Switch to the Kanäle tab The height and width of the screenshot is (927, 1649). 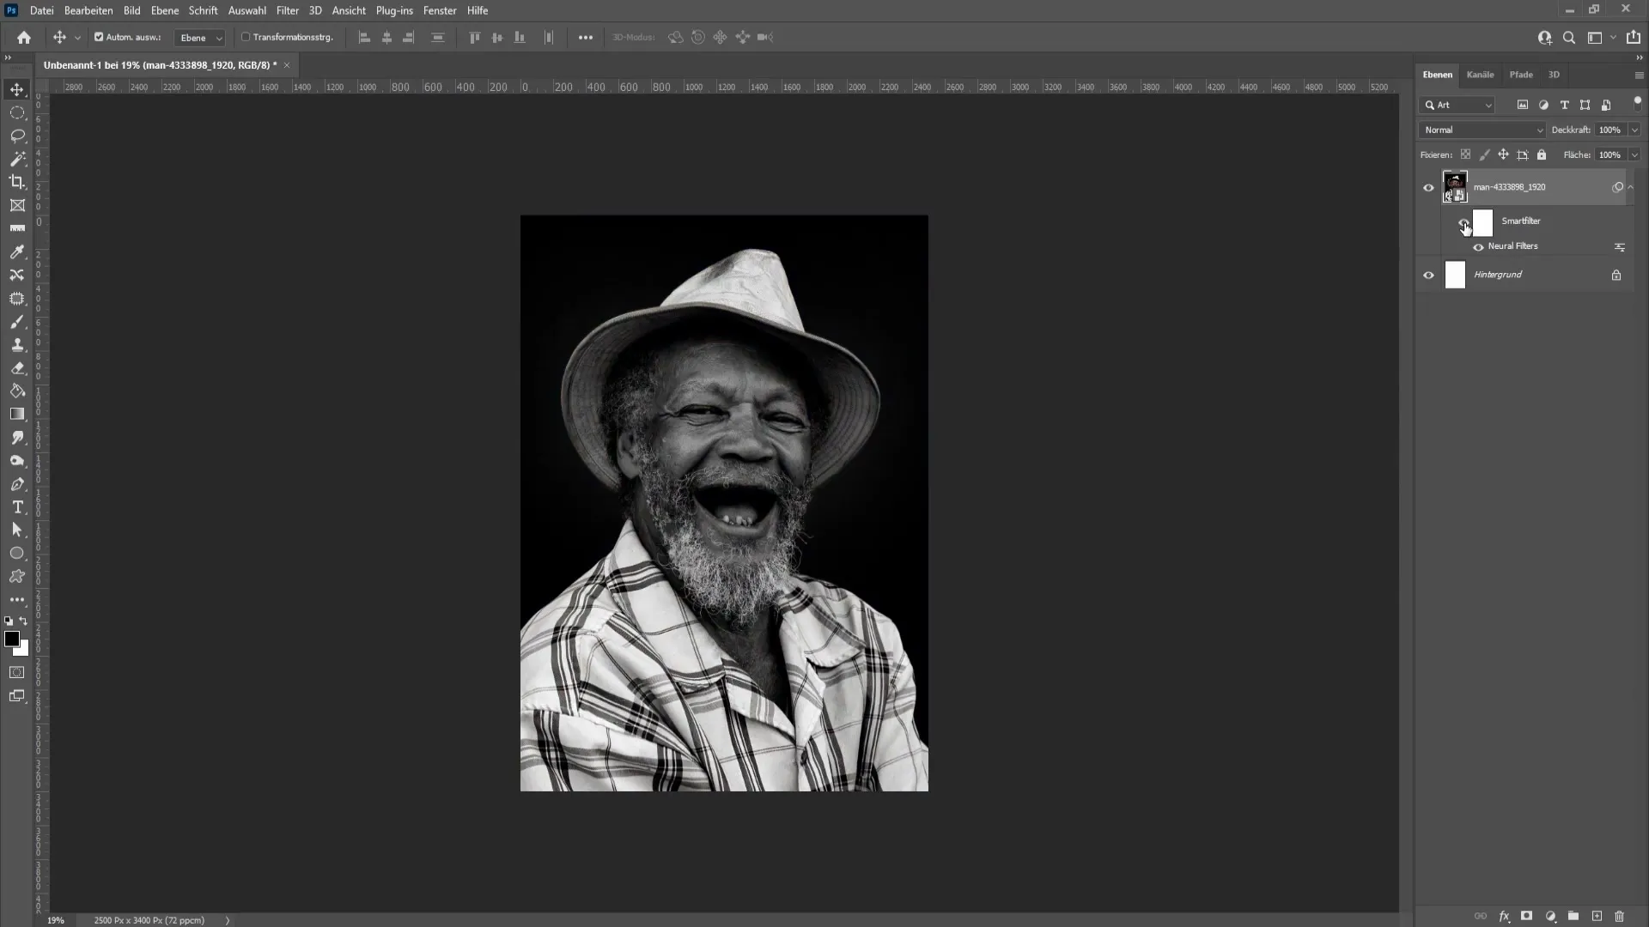1481,75
